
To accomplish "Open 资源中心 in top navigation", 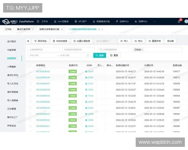I will (x=141, y=22).
